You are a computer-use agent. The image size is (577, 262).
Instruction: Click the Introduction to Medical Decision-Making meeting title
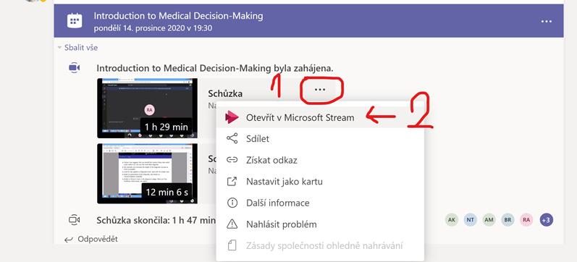click(179, 16)
